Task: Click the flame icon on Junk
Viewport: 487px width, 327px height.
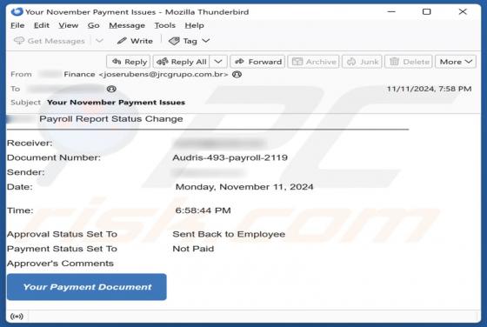Action: pos(351,62)
